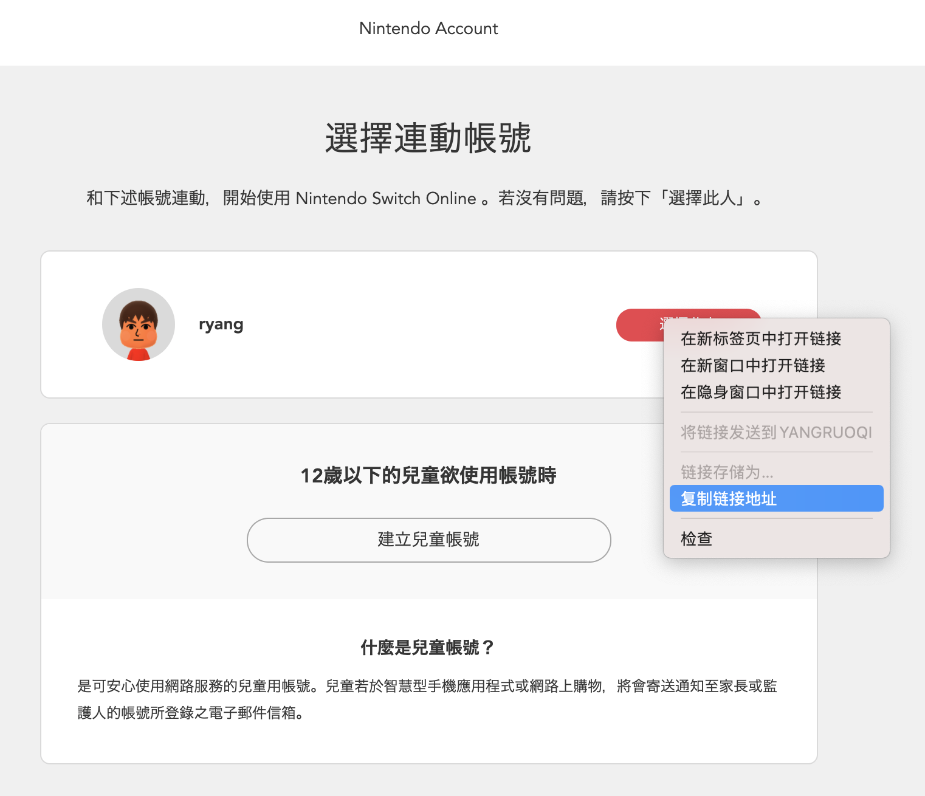Click 和下述帳號連動 text in instructions
This screenshot has width=925, height=796.
tap(146, 199)
